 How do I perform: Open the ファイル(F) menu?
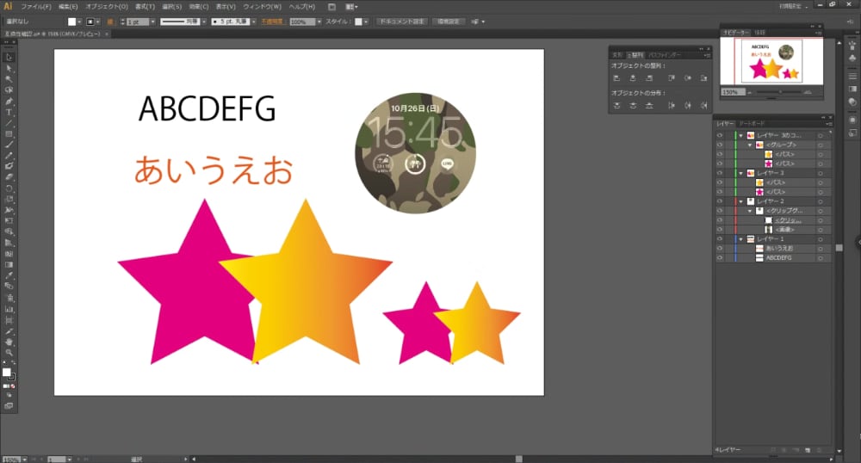pyautogui.click(x=35, y=6)
